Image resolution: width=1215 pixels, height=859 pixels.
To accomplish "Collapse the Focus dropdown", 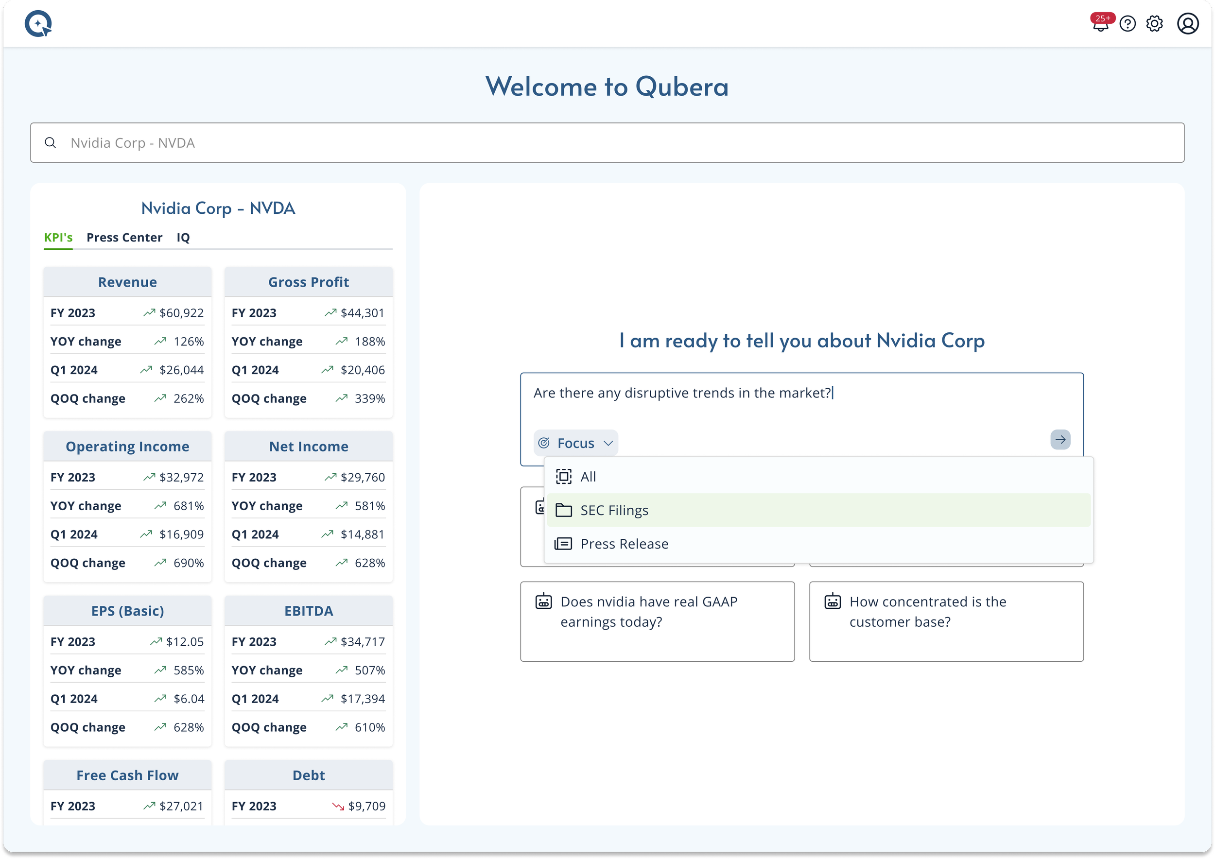I will (576, 443).
